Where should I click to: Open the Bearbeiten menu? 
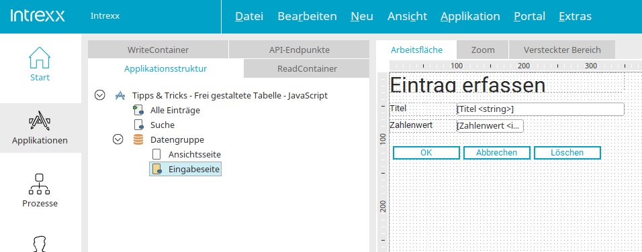pyautogui.click(x=307, y=16)
